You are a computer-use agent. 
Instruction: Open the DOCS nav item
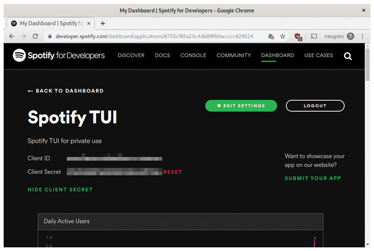[x=163, y=55]
